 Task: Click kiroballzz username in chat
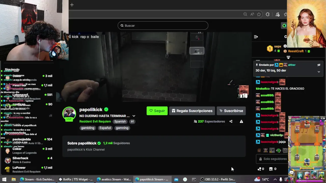pyautogui.click(x=263, y=89)
